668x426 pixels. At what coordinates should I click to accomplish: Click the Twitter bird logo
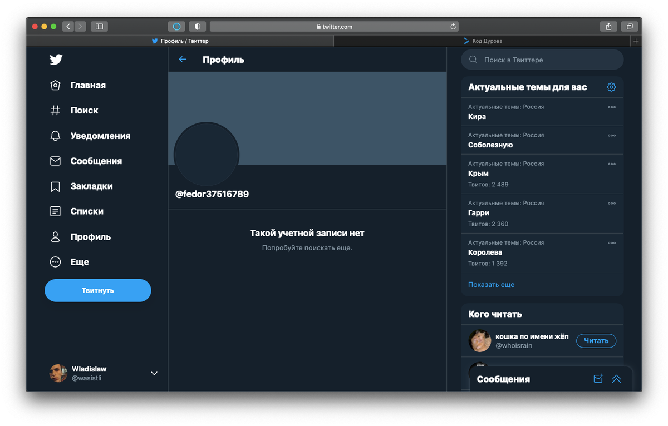pos(56,60)
